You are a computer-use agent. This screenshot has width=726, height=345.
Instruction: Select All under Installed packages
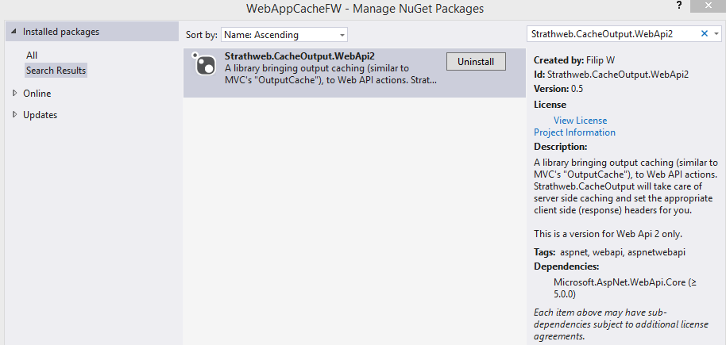click(x=32, y=56)
